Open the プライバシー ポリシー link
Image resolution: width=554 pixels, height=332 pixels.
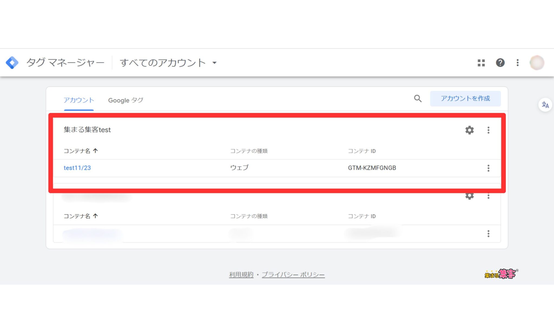point(293,275)
